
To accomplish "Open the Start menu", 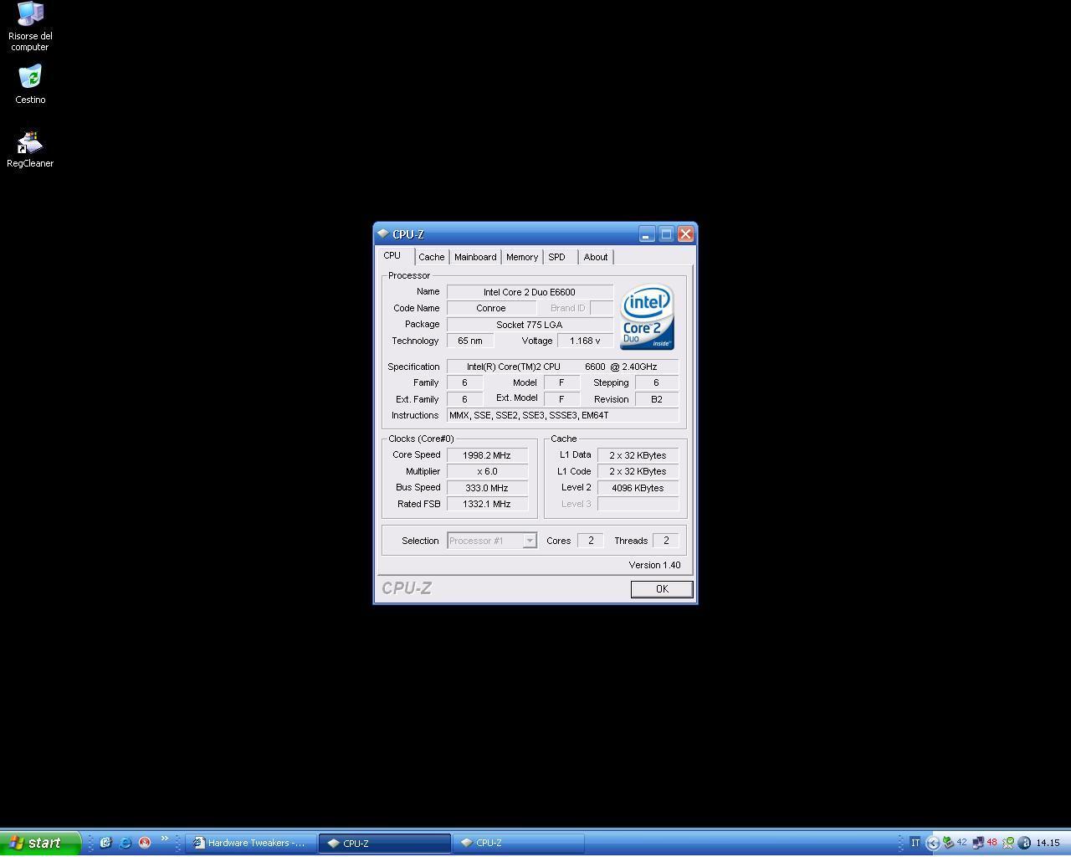I will click(x=40, y=843).
